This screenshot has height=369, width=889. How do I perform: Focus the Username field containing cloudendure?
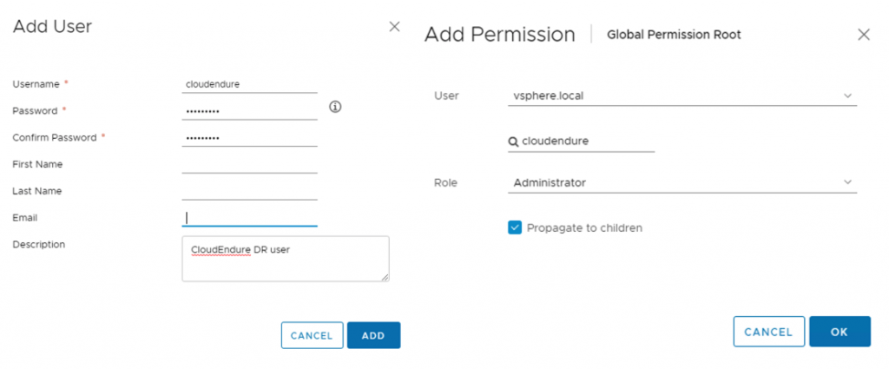[249, 84]
